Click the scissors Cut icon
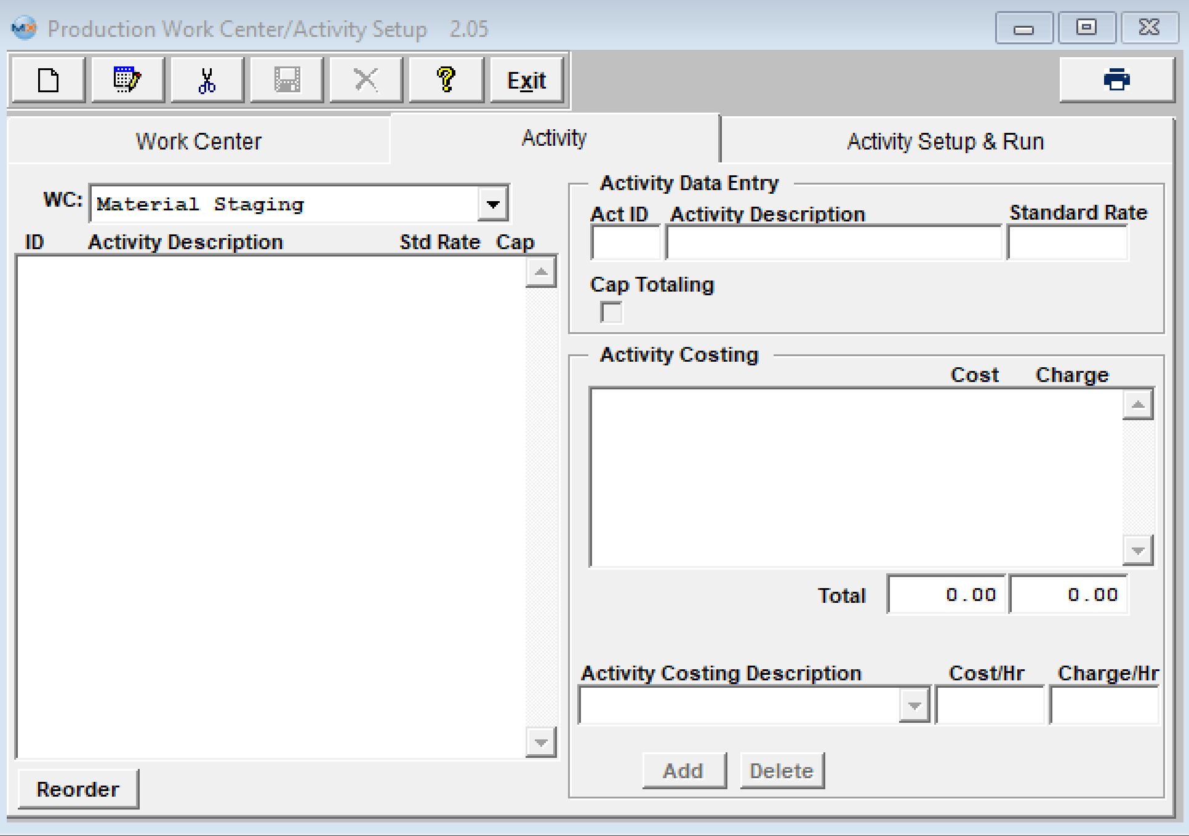The height and width of the screenshot is (836, 1189). (207, 80)
